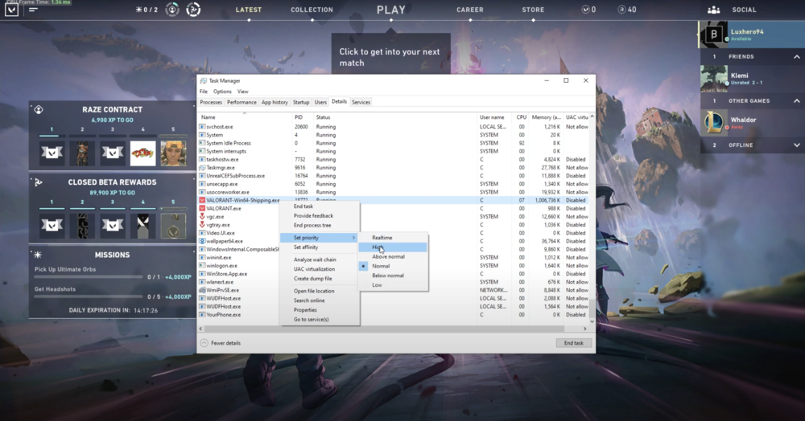Click the Raze contract agent icon
The width and height of the screenshot is (805, 421).
(39, 109)
